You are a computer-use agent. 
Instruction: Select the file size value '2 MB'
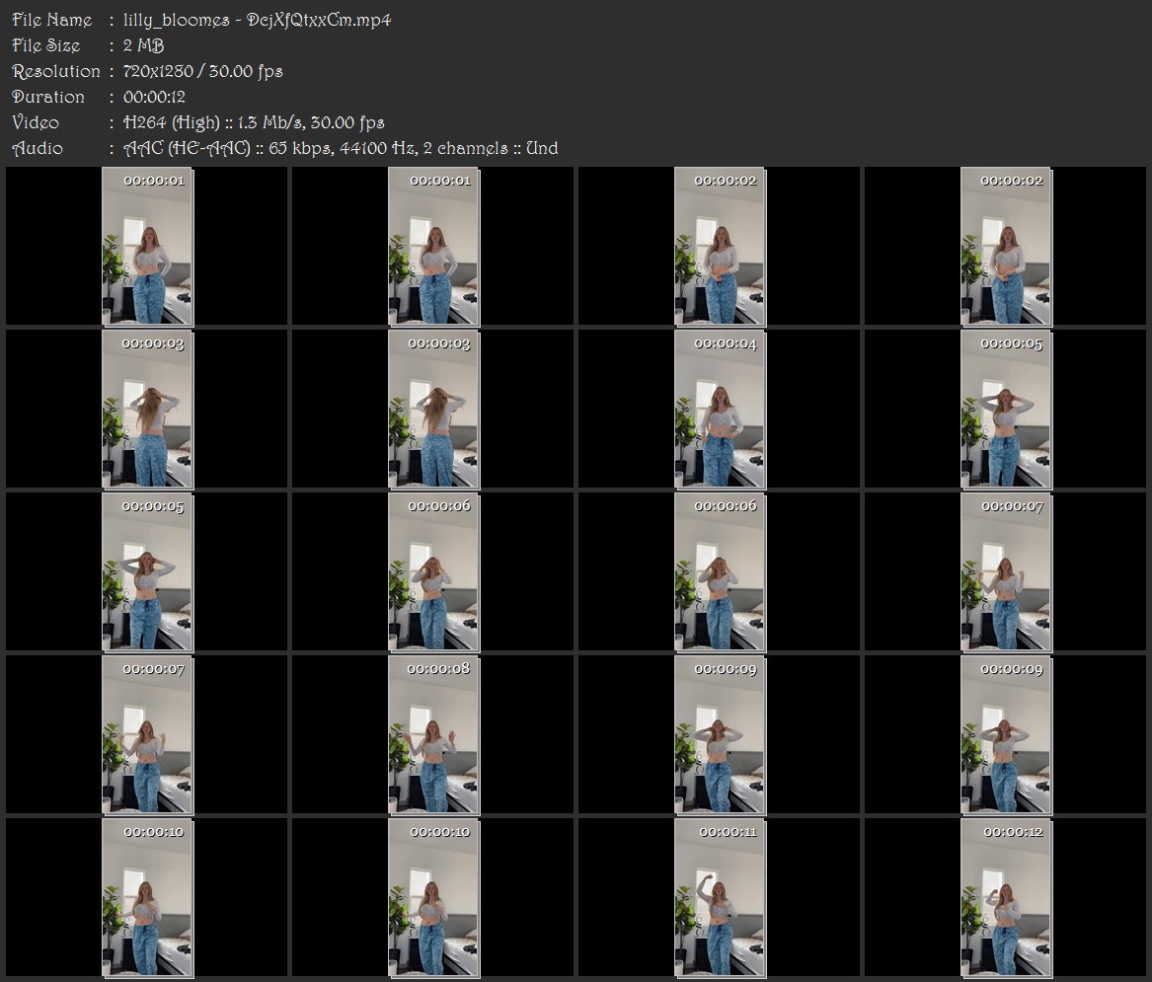(x=143, y=45)
